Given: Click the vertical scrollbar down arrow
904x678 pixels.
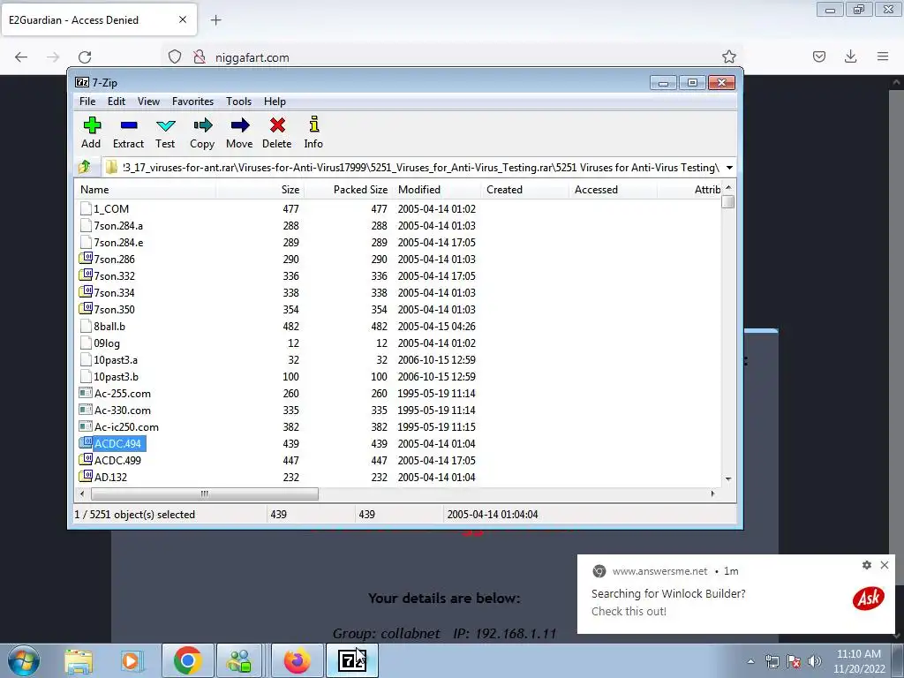Looking at the screenshot, I should (728, 479).
